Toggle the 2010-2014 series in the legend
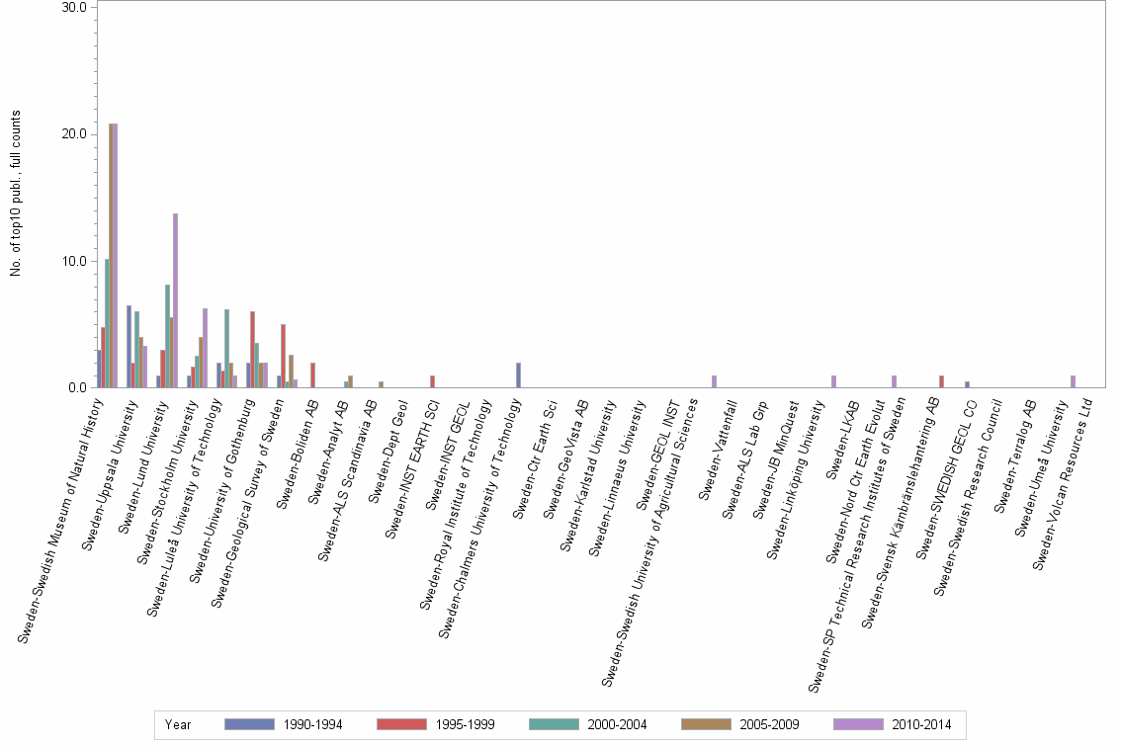Viewport: 1121px width, 747px height. click(857, 724)
